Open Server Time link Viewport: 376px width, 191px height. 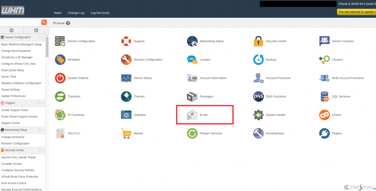tap(9, 77)
